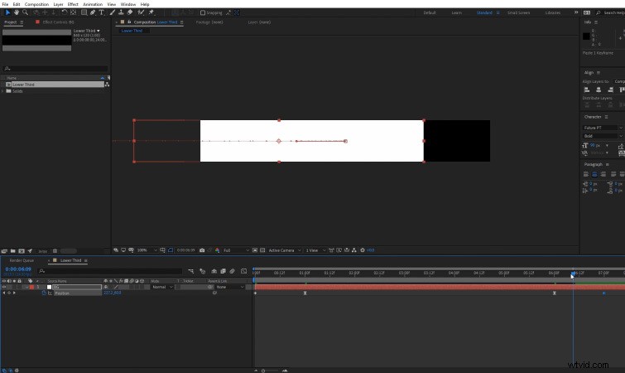
Task: Select the Rotation tool
Action: click(65, 12)
